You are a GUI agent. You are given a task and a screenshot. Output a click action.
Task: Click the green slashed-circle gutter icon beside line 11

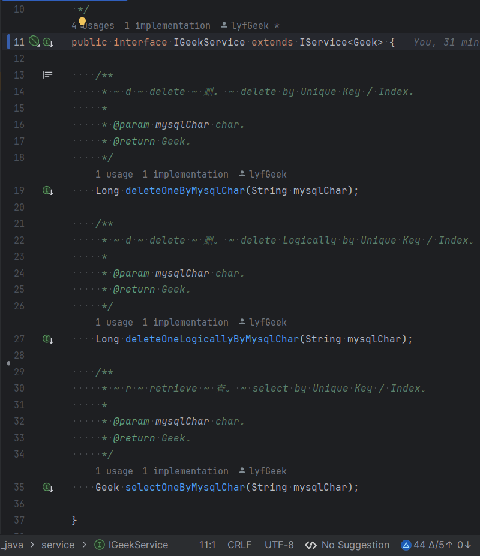click(34, 42)
